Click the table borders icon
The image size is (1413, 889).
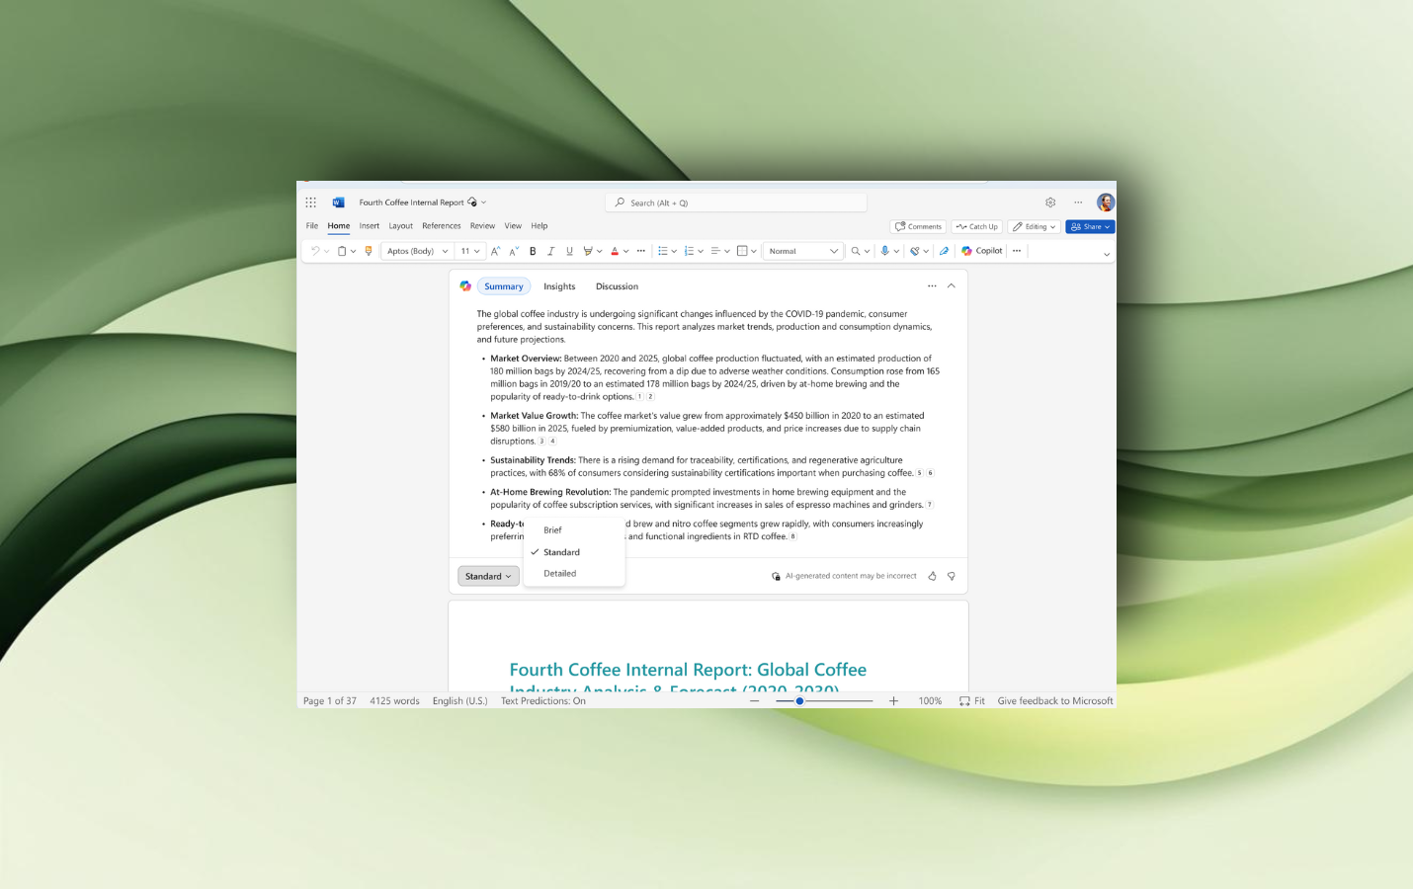point(742,251)
